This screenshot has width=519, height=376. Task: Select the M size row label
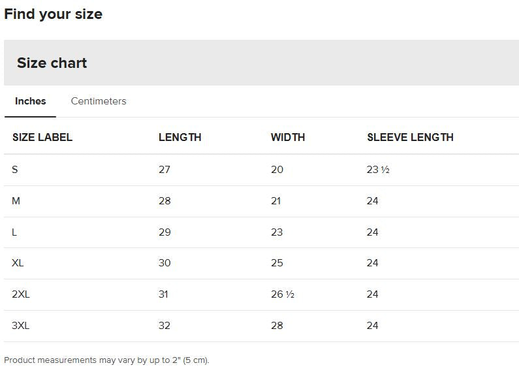coord(16,201)
